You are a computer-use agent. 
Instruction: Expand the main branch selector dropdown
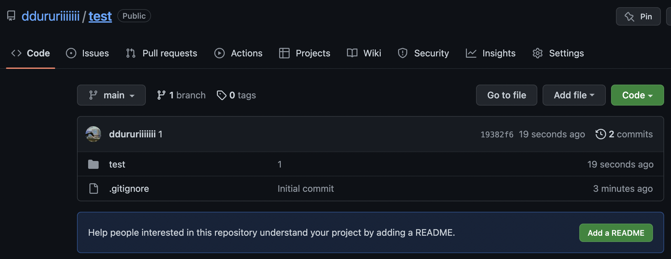111,95
